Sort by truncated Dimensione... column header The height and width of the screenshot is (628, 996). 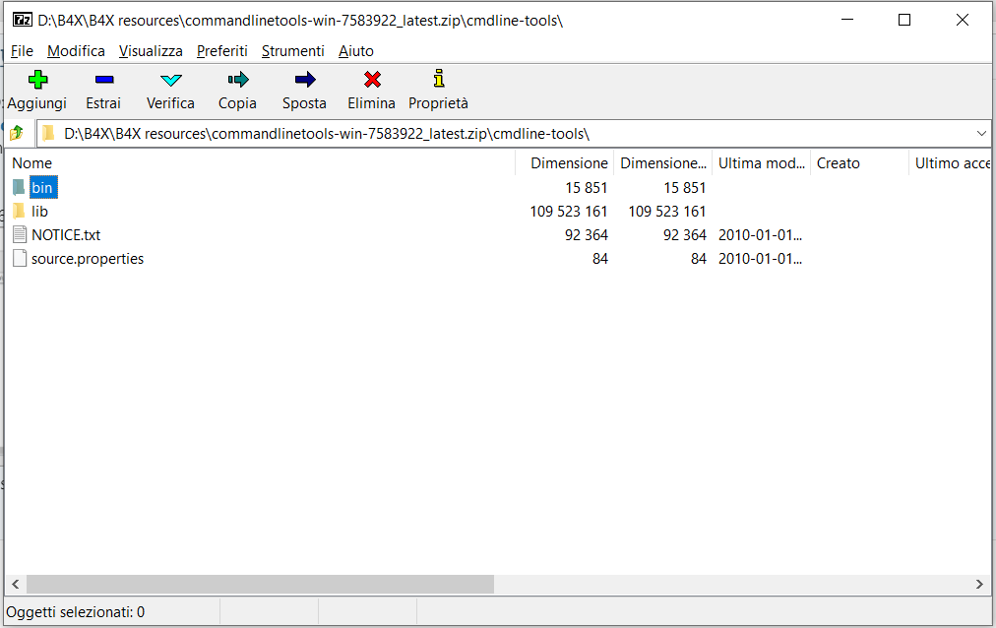coord(663,163)
